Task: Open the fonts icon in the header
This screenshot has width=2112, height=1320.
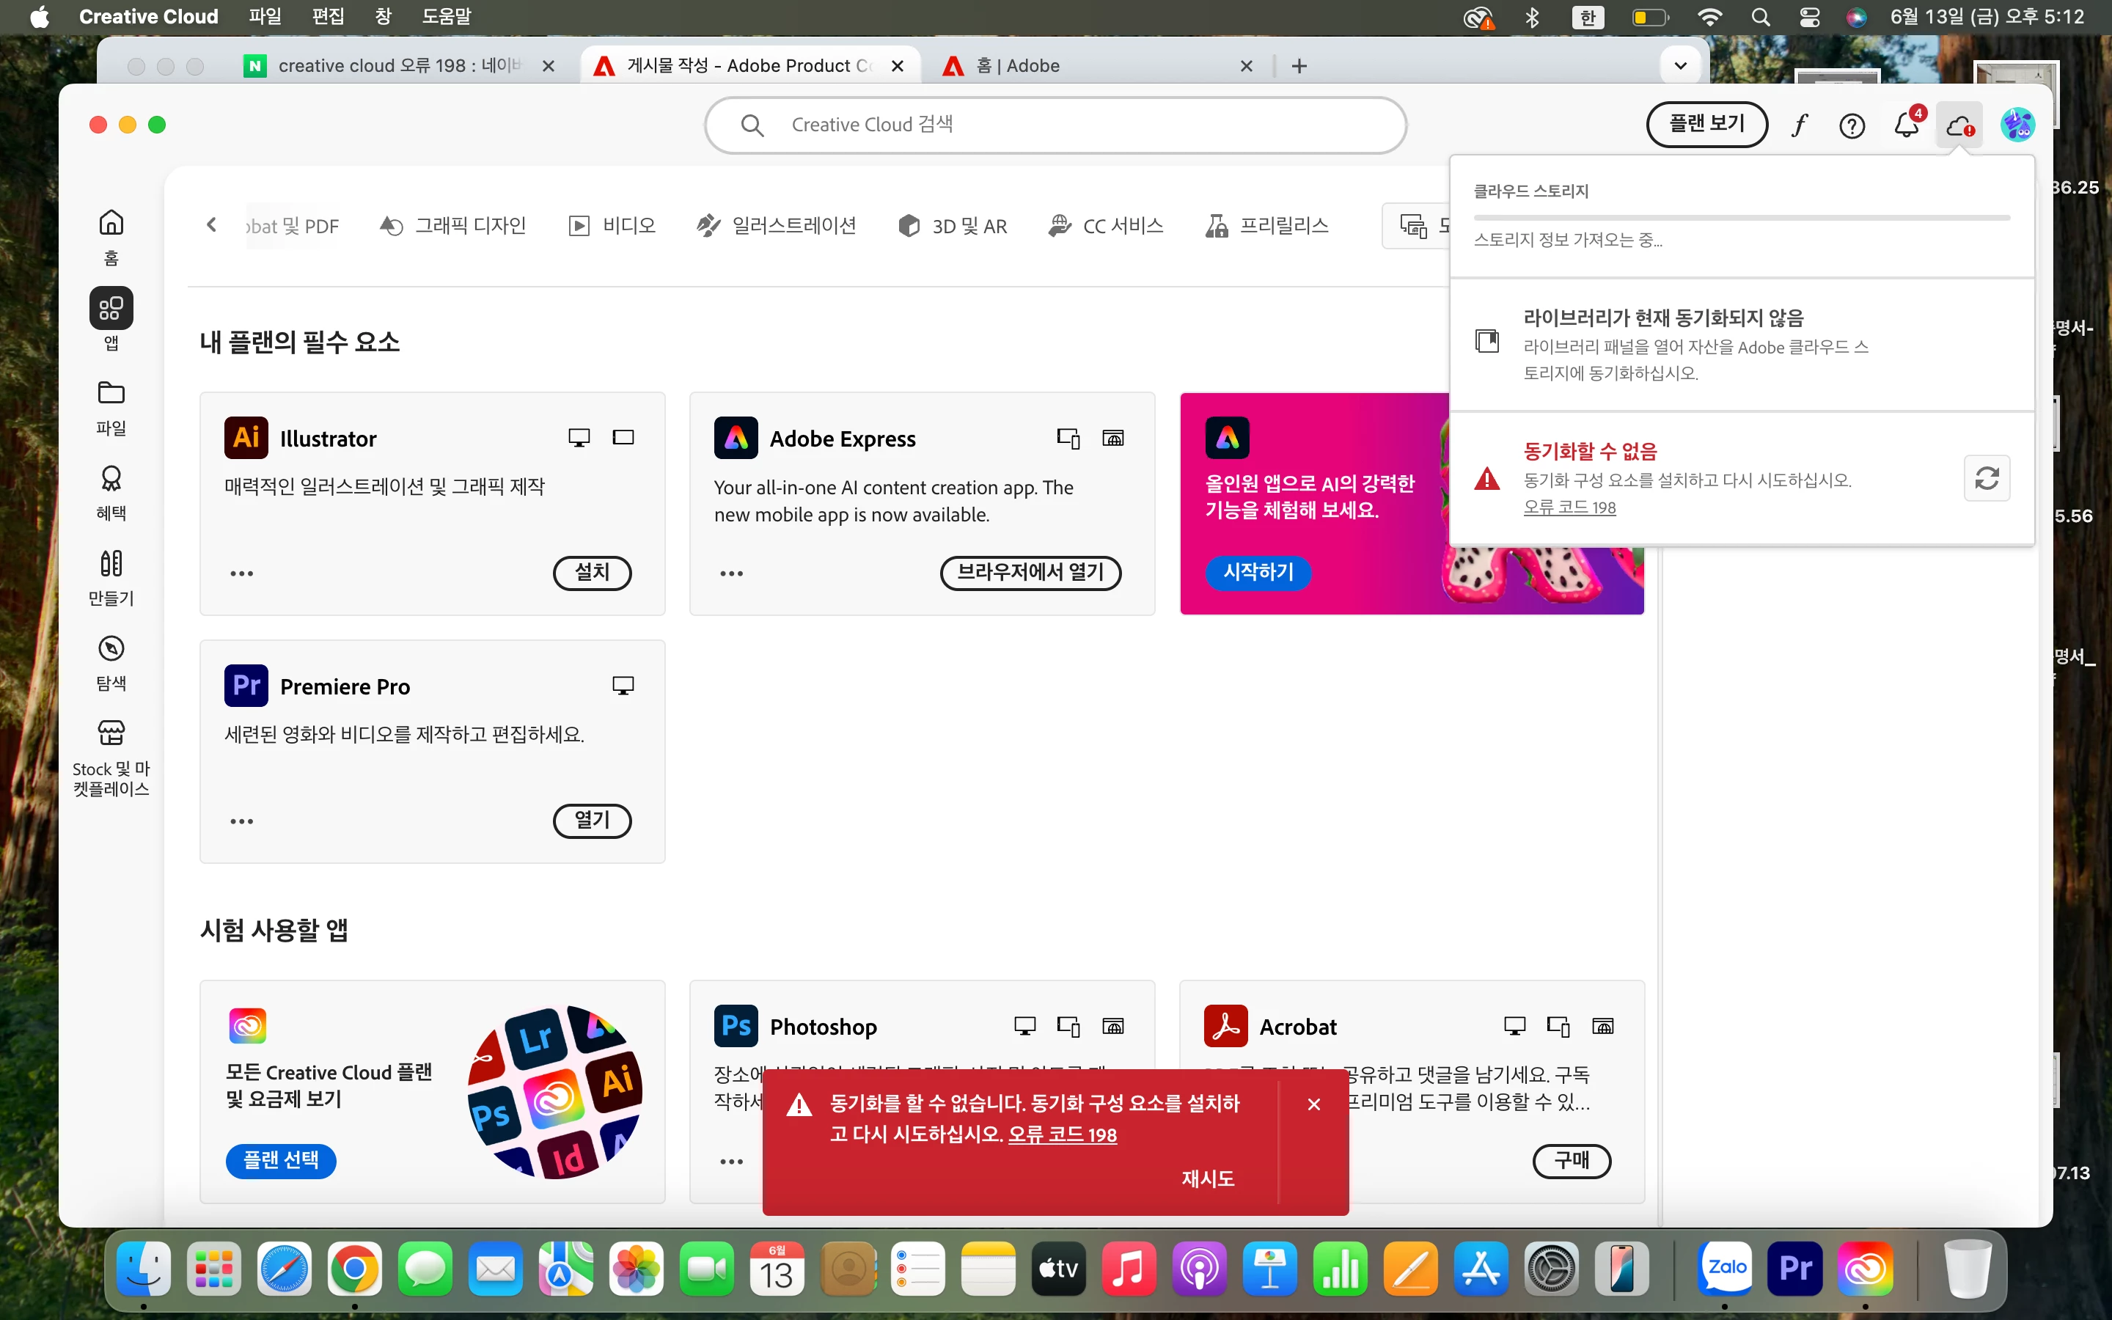Action: pos(1800,125)
